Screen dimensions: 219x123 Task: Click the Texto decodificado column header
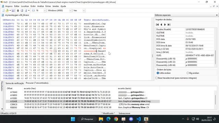pyautogui.click(x=96, y=20)
